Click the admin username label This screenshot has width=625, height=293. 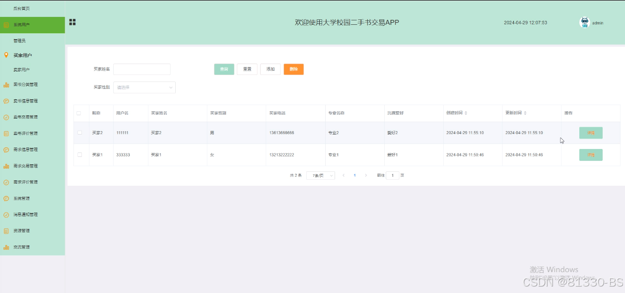tap(598, 23)
